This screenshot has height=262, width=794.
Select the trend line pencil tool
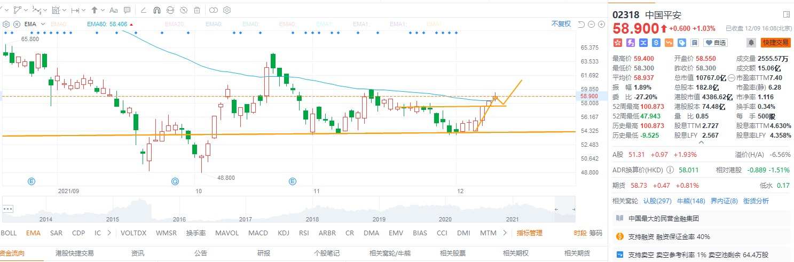tap(143, 10)
